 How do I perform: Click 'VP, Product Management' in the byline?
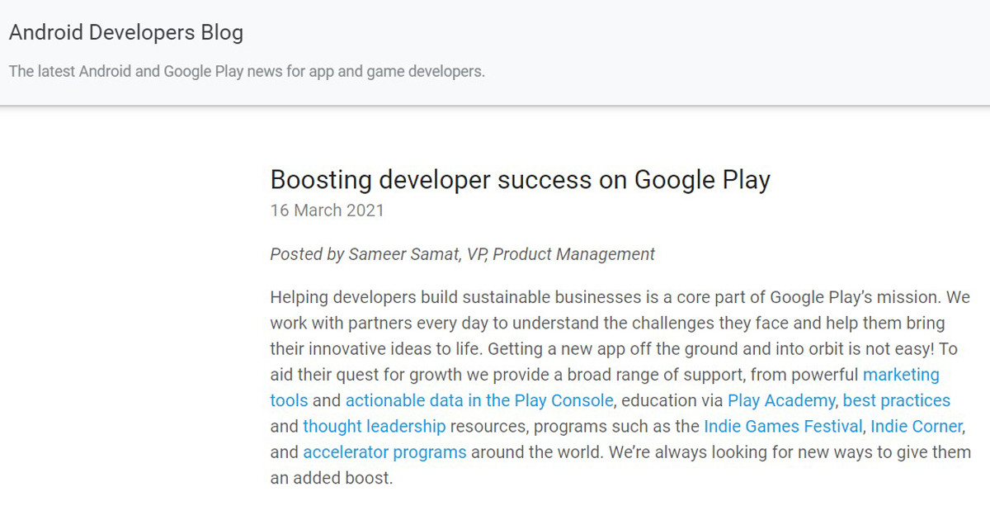(561, 254)
